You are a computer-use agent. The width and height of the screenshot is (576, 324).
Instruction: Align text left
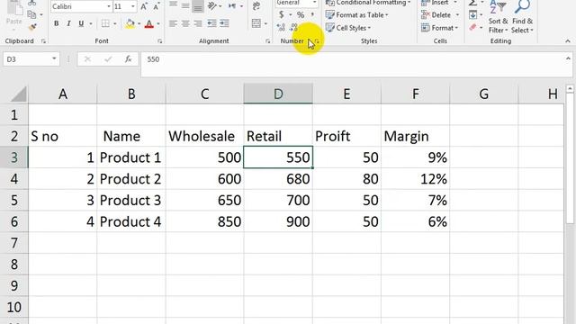coord(173,23)
